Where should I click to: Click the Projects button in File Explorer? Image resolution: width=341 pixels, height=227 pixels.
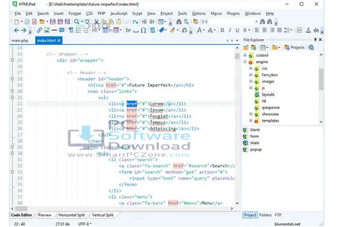pyautogui.click(x=295, y=47)
